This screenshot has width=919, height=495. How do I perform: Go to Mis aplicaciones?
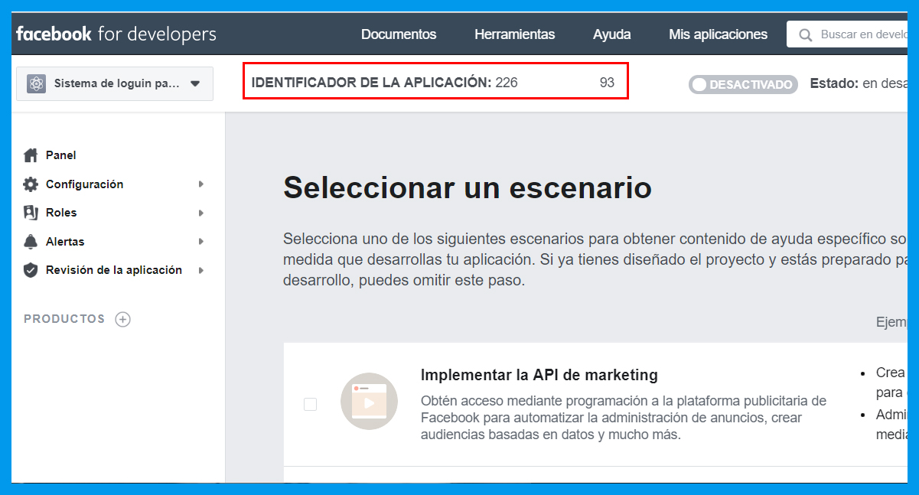pyautogui.click(x=718, y=34)
